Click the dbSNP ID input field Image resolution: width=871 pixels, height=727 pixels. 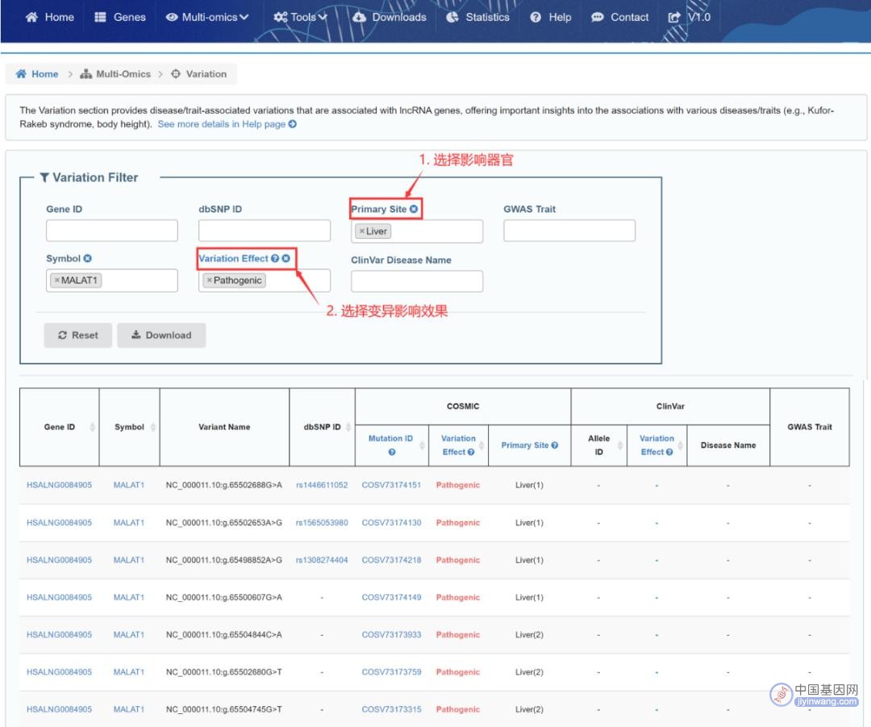[x=265, y=231]
